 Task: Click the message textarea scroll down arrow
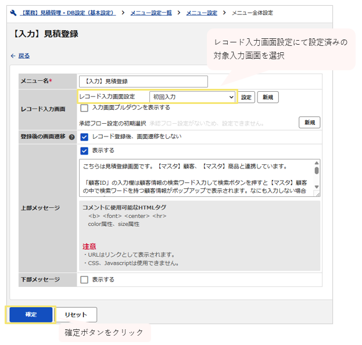click(317, 186)
